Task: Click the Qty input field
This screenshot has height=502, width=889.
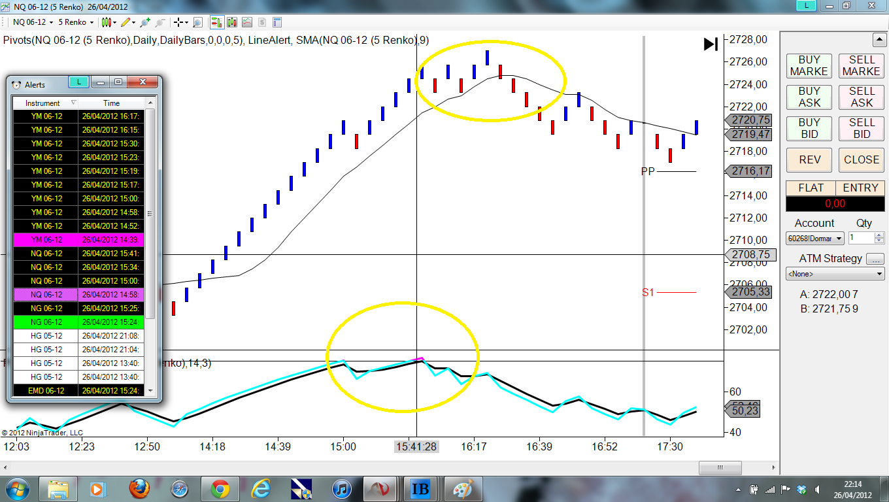Action: [861, 239]
